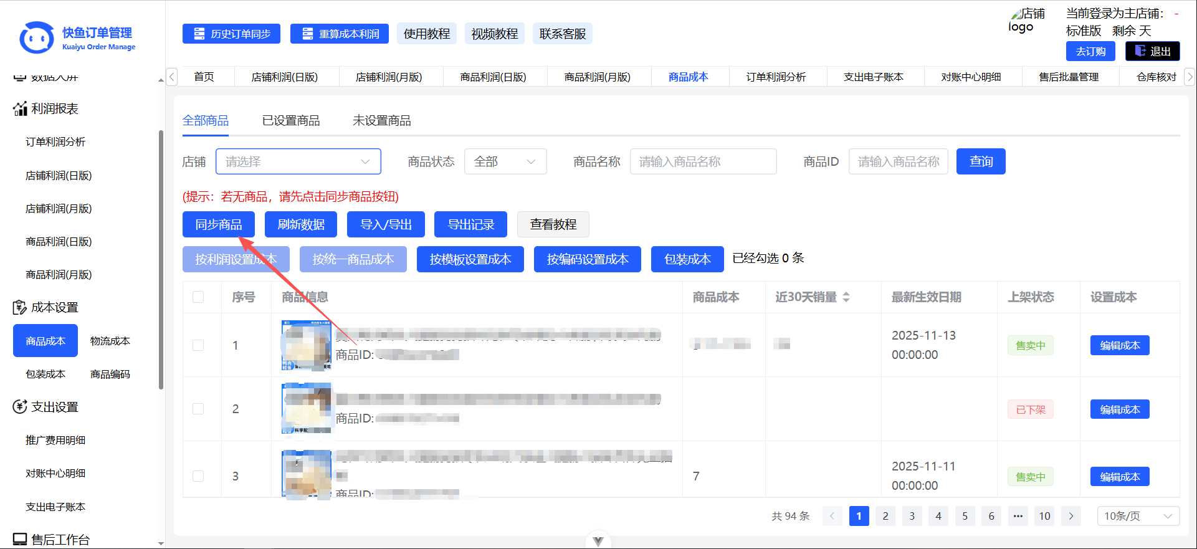Go to next page arrow
This screenshot has width=1197, height=549.
pyautogui.click(x=1071, y=516)
